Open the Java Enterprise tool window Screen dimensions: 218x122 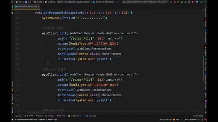point(75,116)
